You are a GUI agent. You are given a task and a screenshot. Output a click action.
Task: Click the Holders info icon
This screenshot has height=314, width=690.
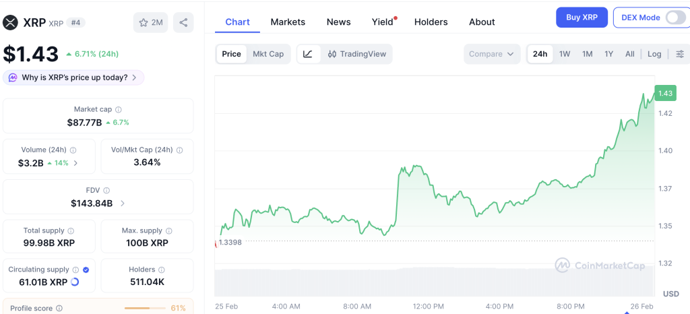(x=162, y=270)
